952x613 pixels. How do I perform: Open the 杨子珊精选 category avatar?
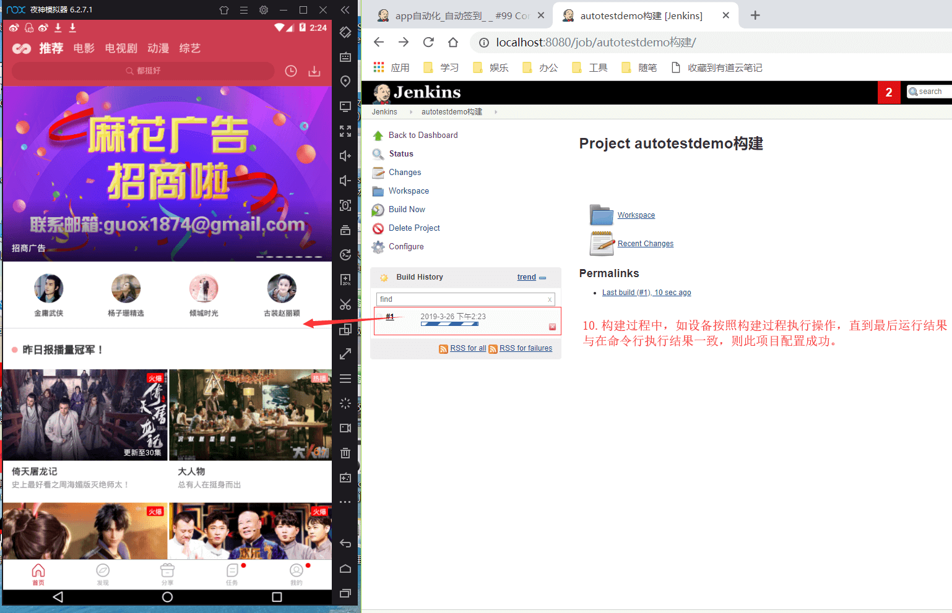126,289
